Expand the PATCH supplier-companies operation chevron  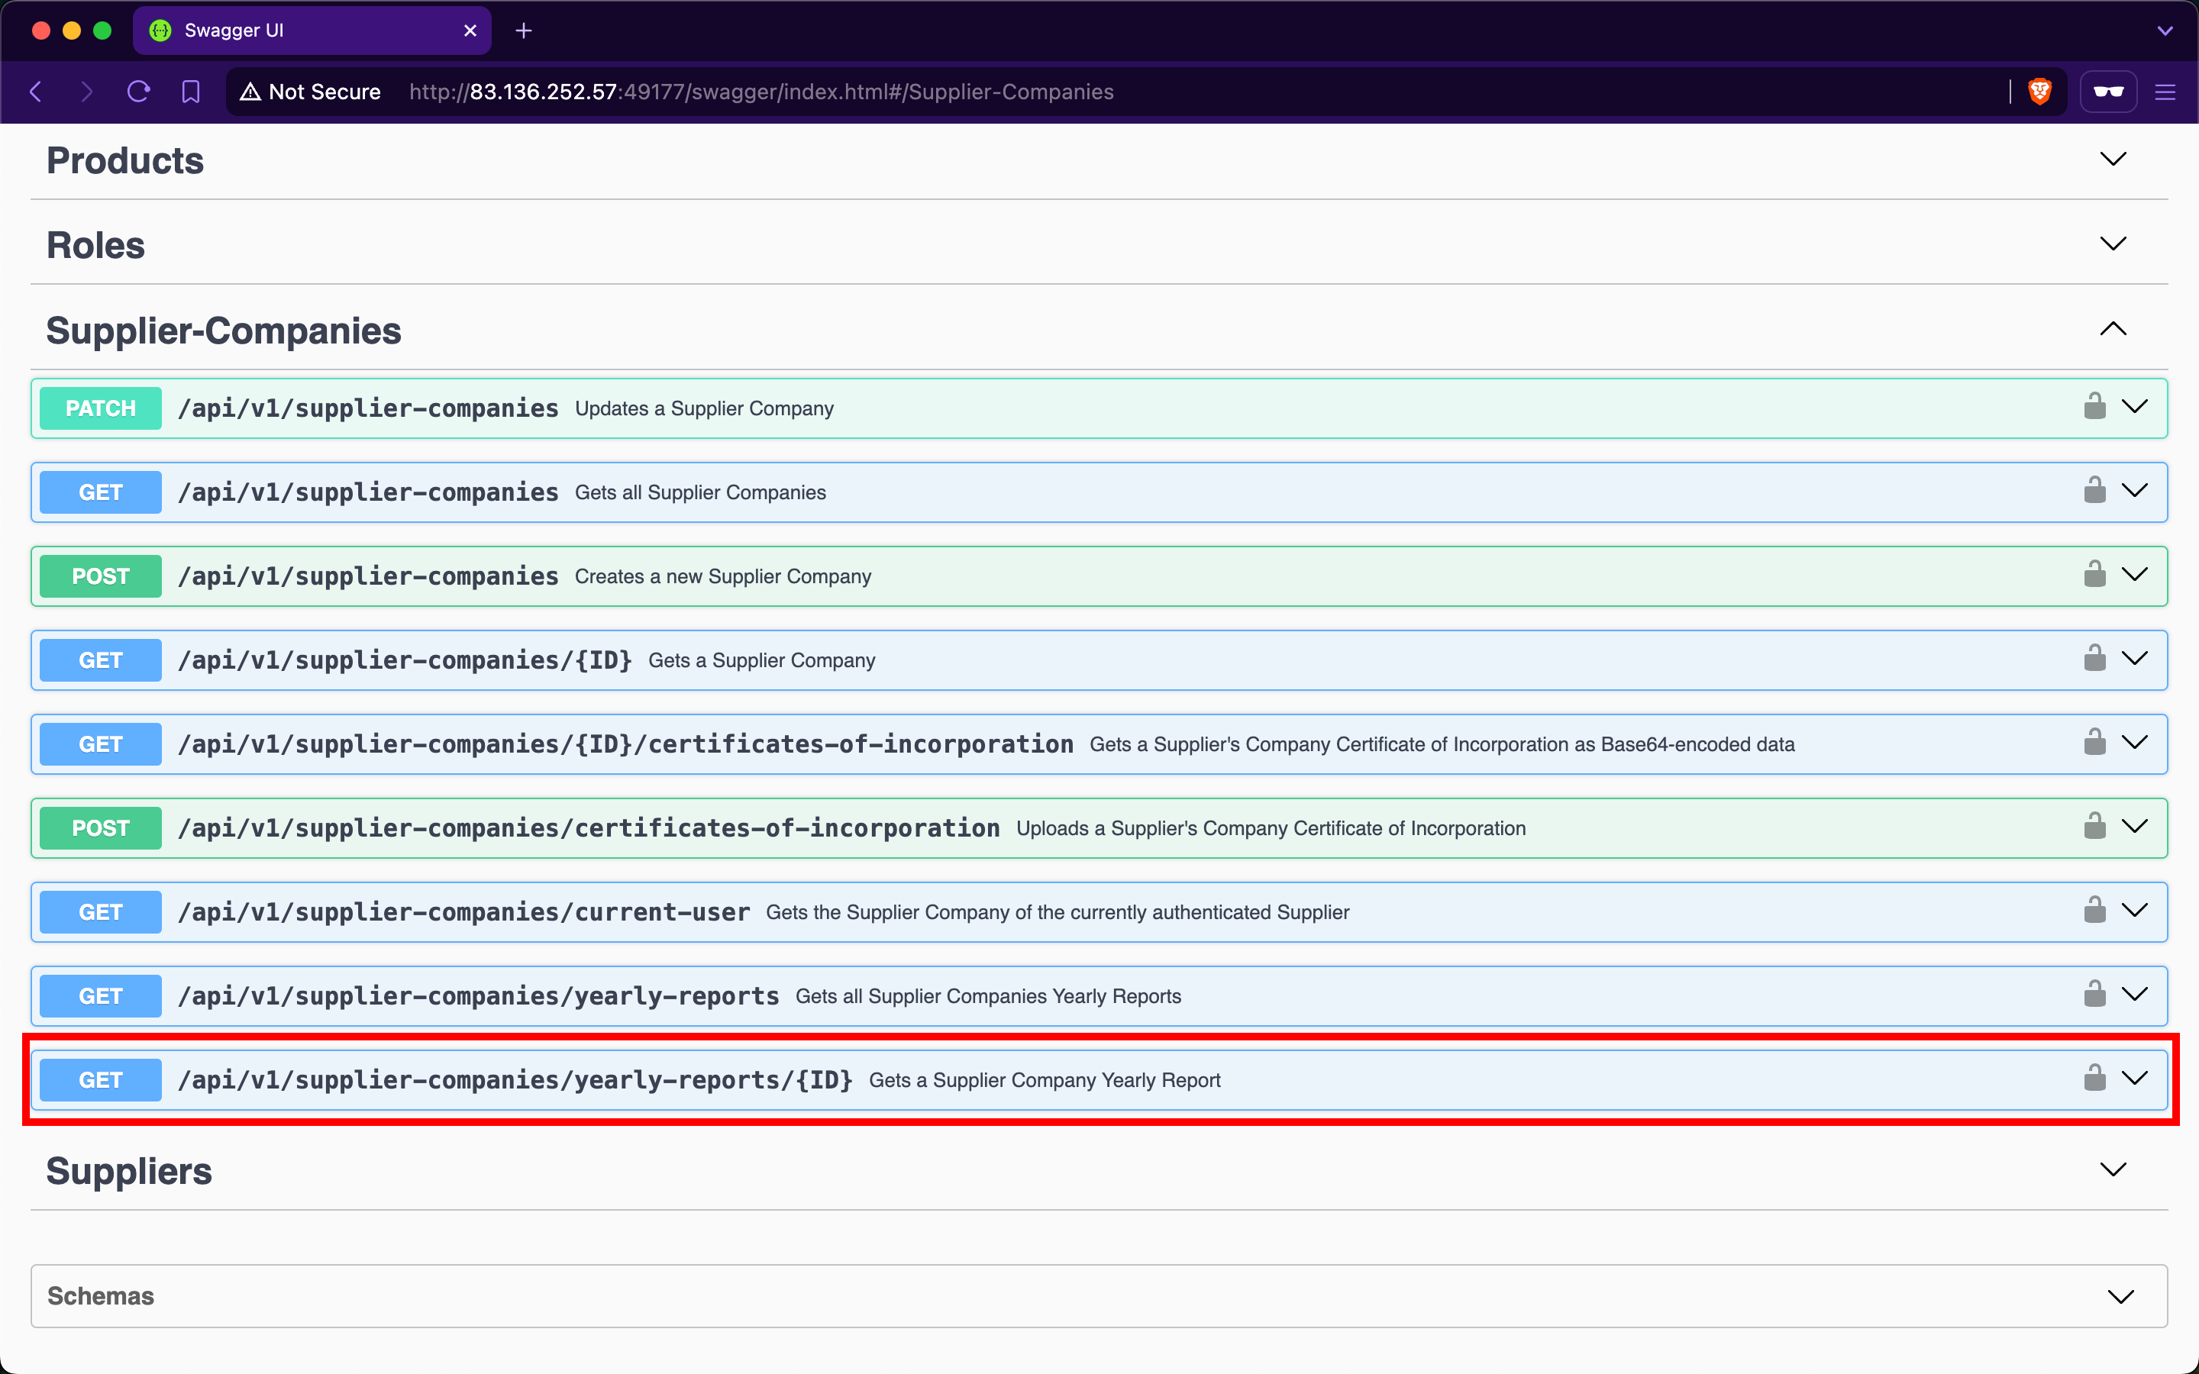[x=2135, y=406]
